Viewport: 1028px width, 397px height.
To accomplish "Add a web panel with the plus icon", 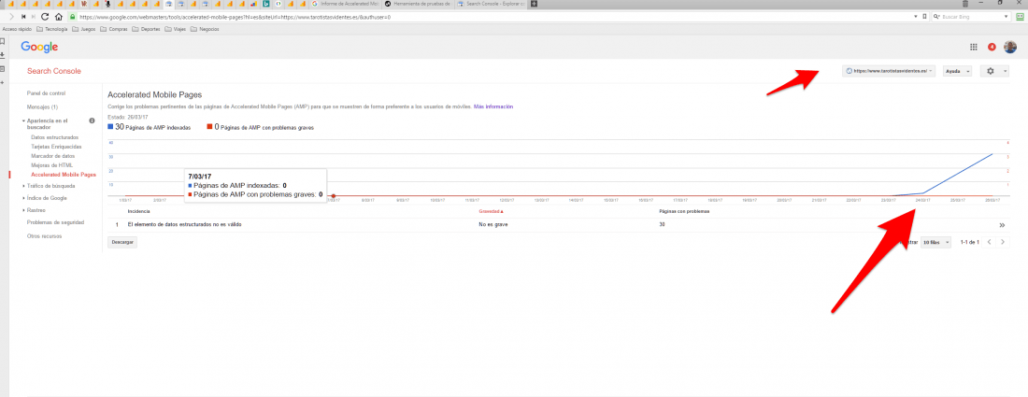I will click(4, 82).
